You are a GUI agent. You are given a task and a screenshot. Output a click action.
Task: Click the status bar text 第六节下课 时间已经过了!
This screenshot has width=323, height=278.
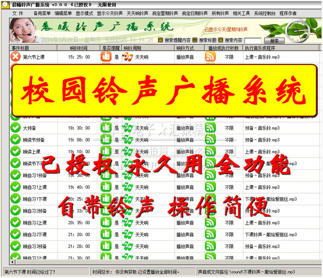click(x=30, y=272)
